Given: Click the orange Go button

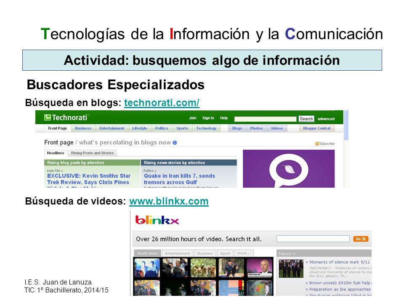Looking at the screenshot, I should 361,239.
